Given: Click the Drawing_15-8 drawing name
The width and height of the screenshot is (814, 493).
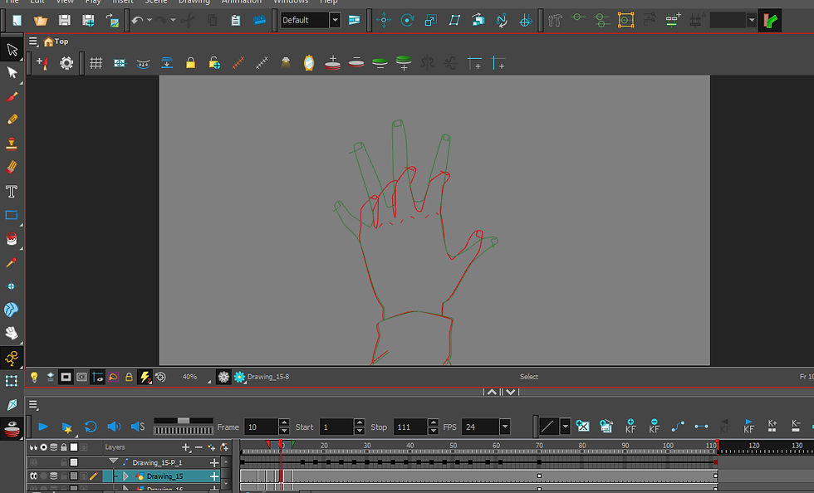Looking at the screenshot, I should pos(268,377).
